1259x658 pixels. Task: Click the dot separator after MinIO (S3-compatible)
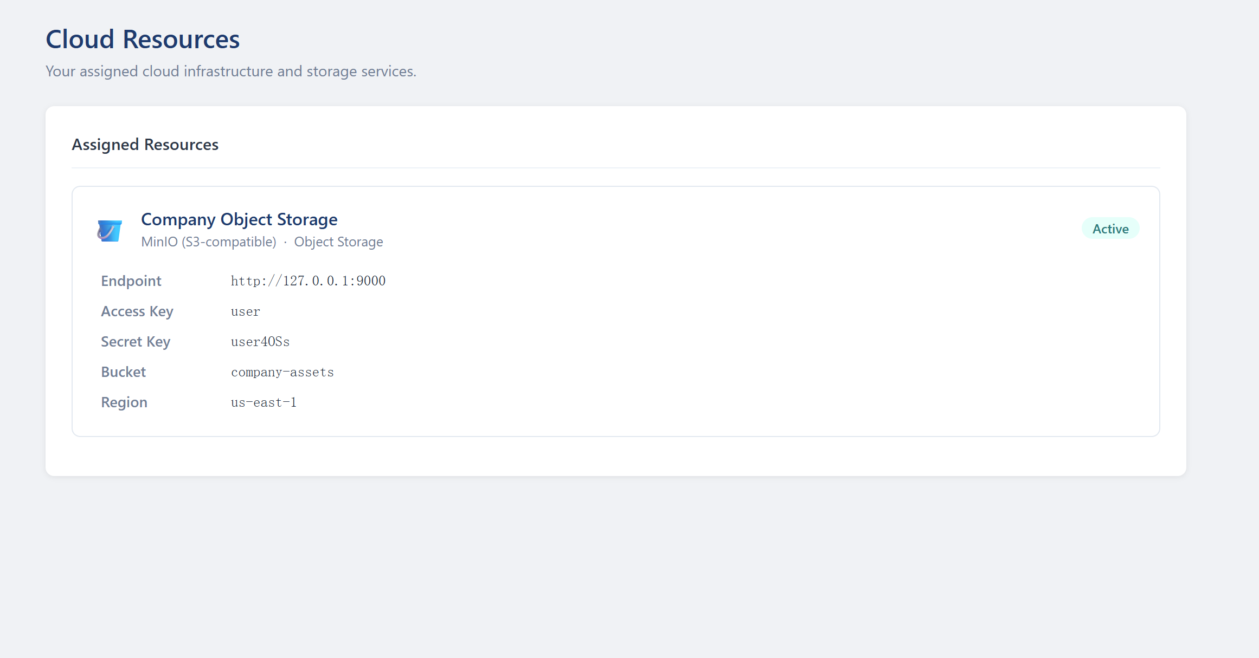tap(285, 243)
